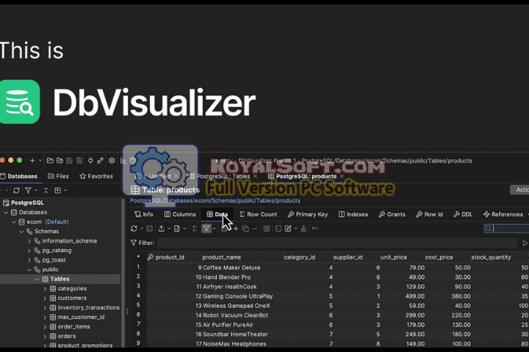The image size is (529, 352).
Task: Sort by the unit_price column header
Action: point(394,257)
